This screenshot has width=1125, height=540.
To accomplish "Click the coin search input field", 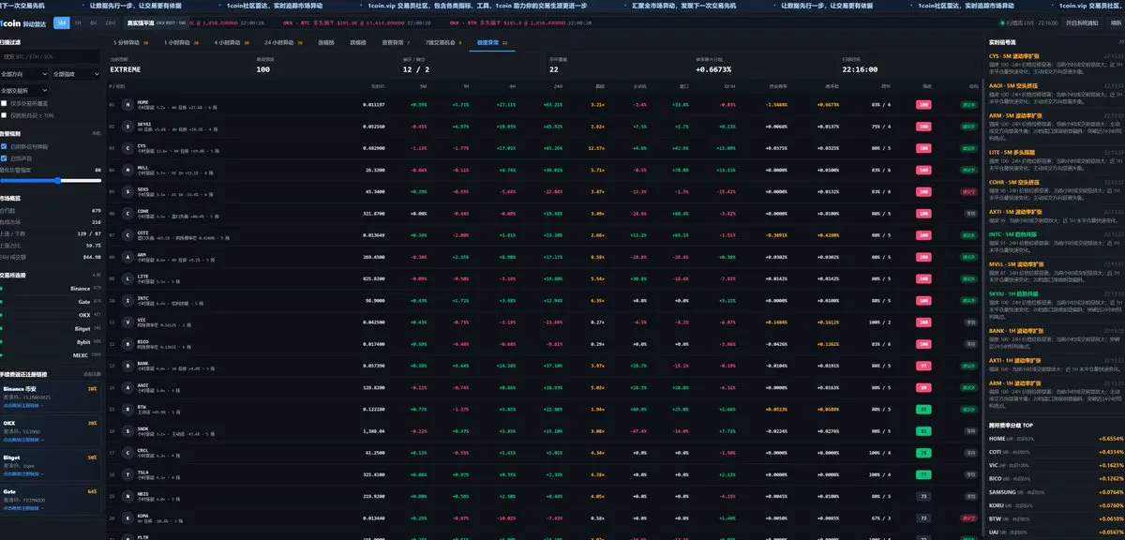I will coord(51,56).
